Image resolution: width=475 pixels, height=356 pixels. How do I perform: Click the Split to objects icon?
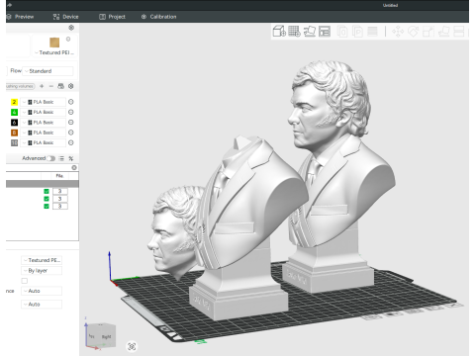(342, 32)
